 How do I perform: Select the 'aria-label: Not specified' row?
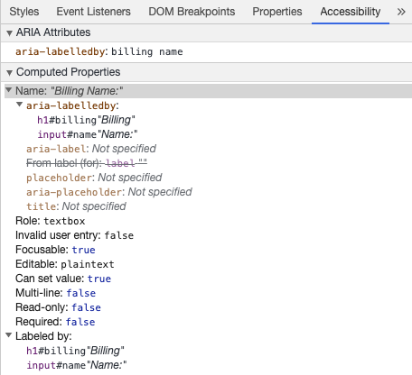pyautogui.click(x=91, y=149)
